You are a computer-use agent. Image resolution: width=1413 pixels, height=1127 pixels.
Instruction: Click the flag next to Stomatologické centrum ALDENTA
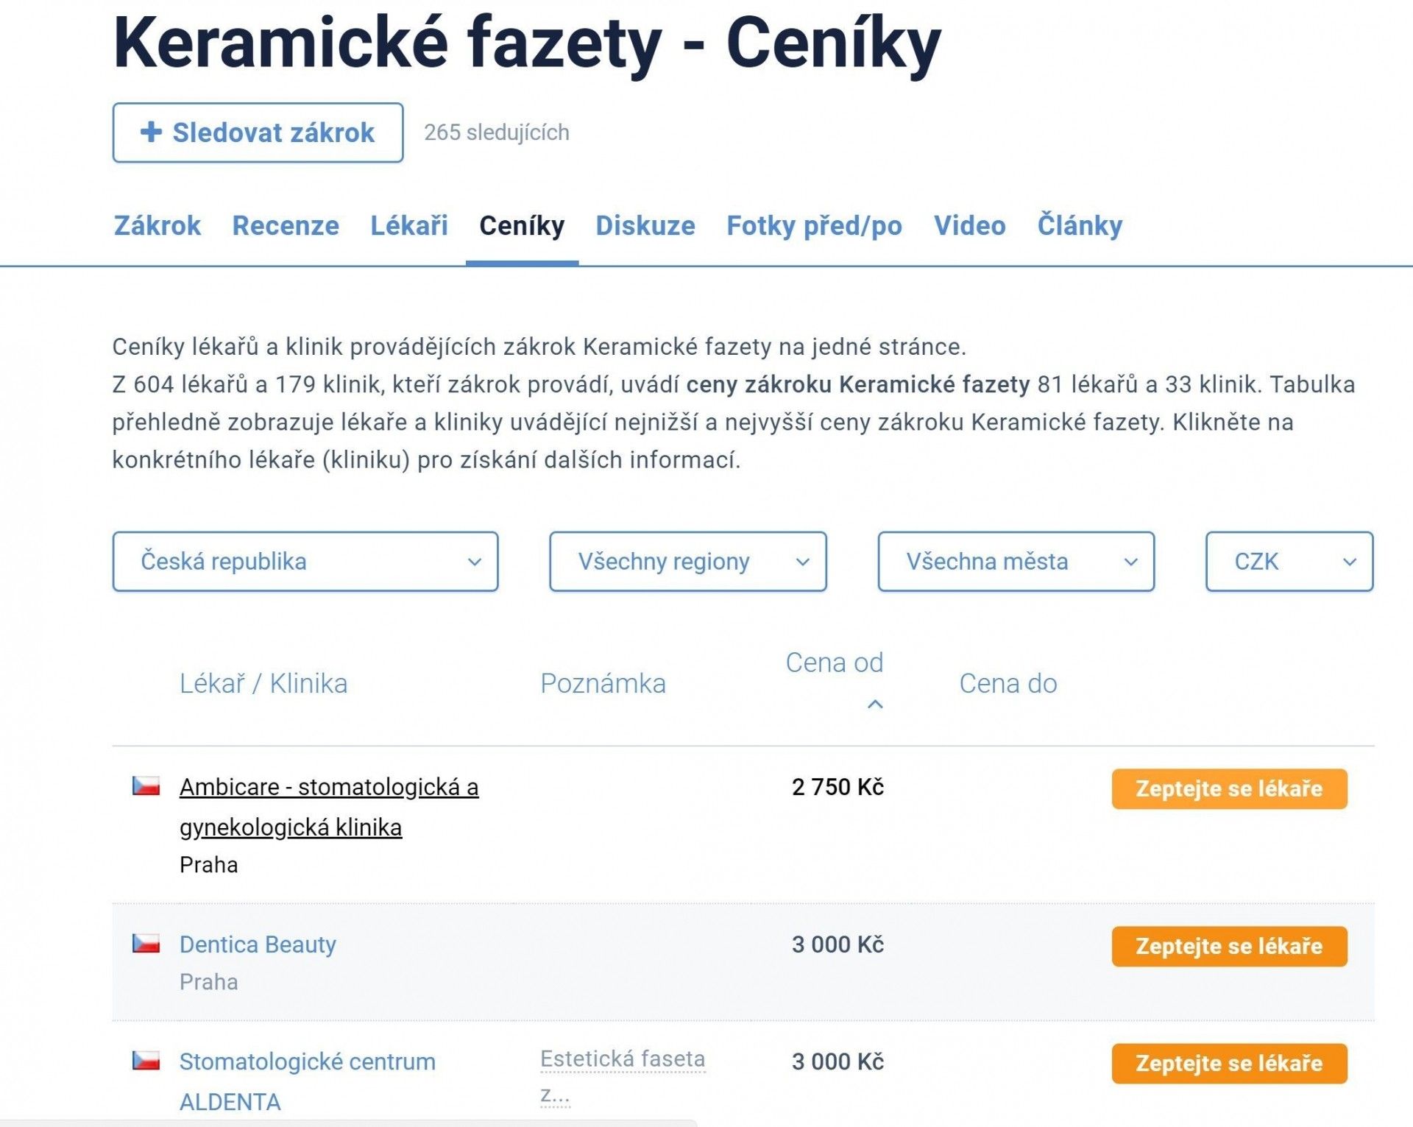[x=146, y=1060]
